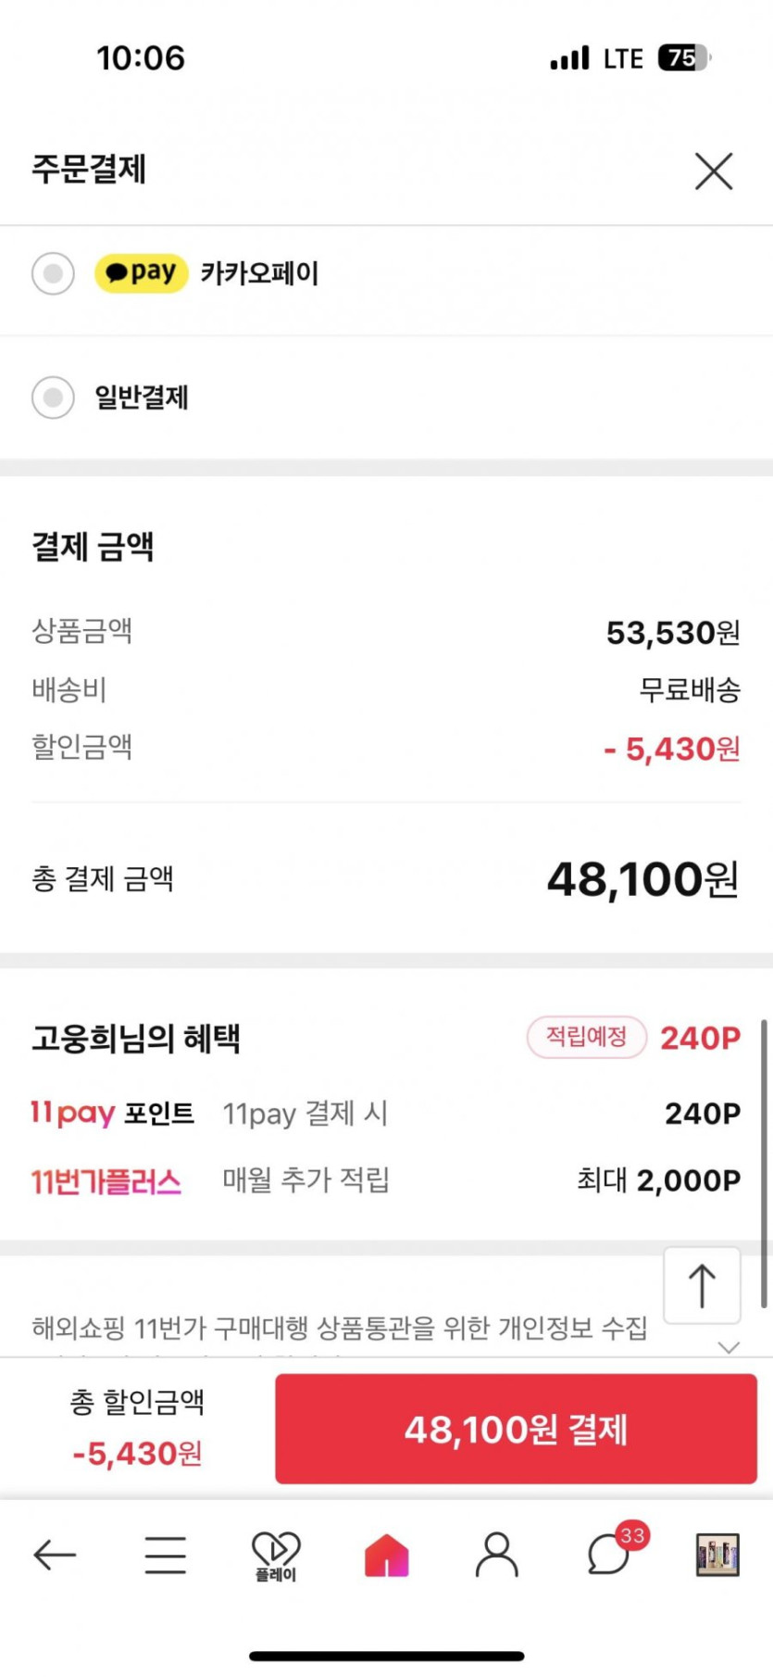The width and height of the screenshot is (773, 1677).
Task: Select the 카카오페이 radio button
Action: coord(53,273)
